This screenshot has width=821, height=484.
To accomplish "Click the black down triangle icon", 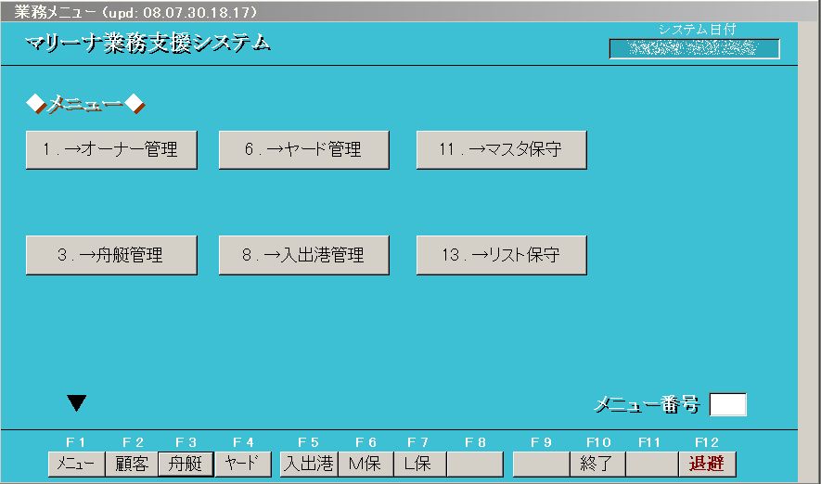I will pyautogui.click(x=77, y=402).
